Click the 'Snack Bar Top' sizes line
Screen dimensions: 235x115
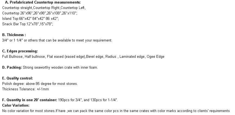tap(28, 24)
